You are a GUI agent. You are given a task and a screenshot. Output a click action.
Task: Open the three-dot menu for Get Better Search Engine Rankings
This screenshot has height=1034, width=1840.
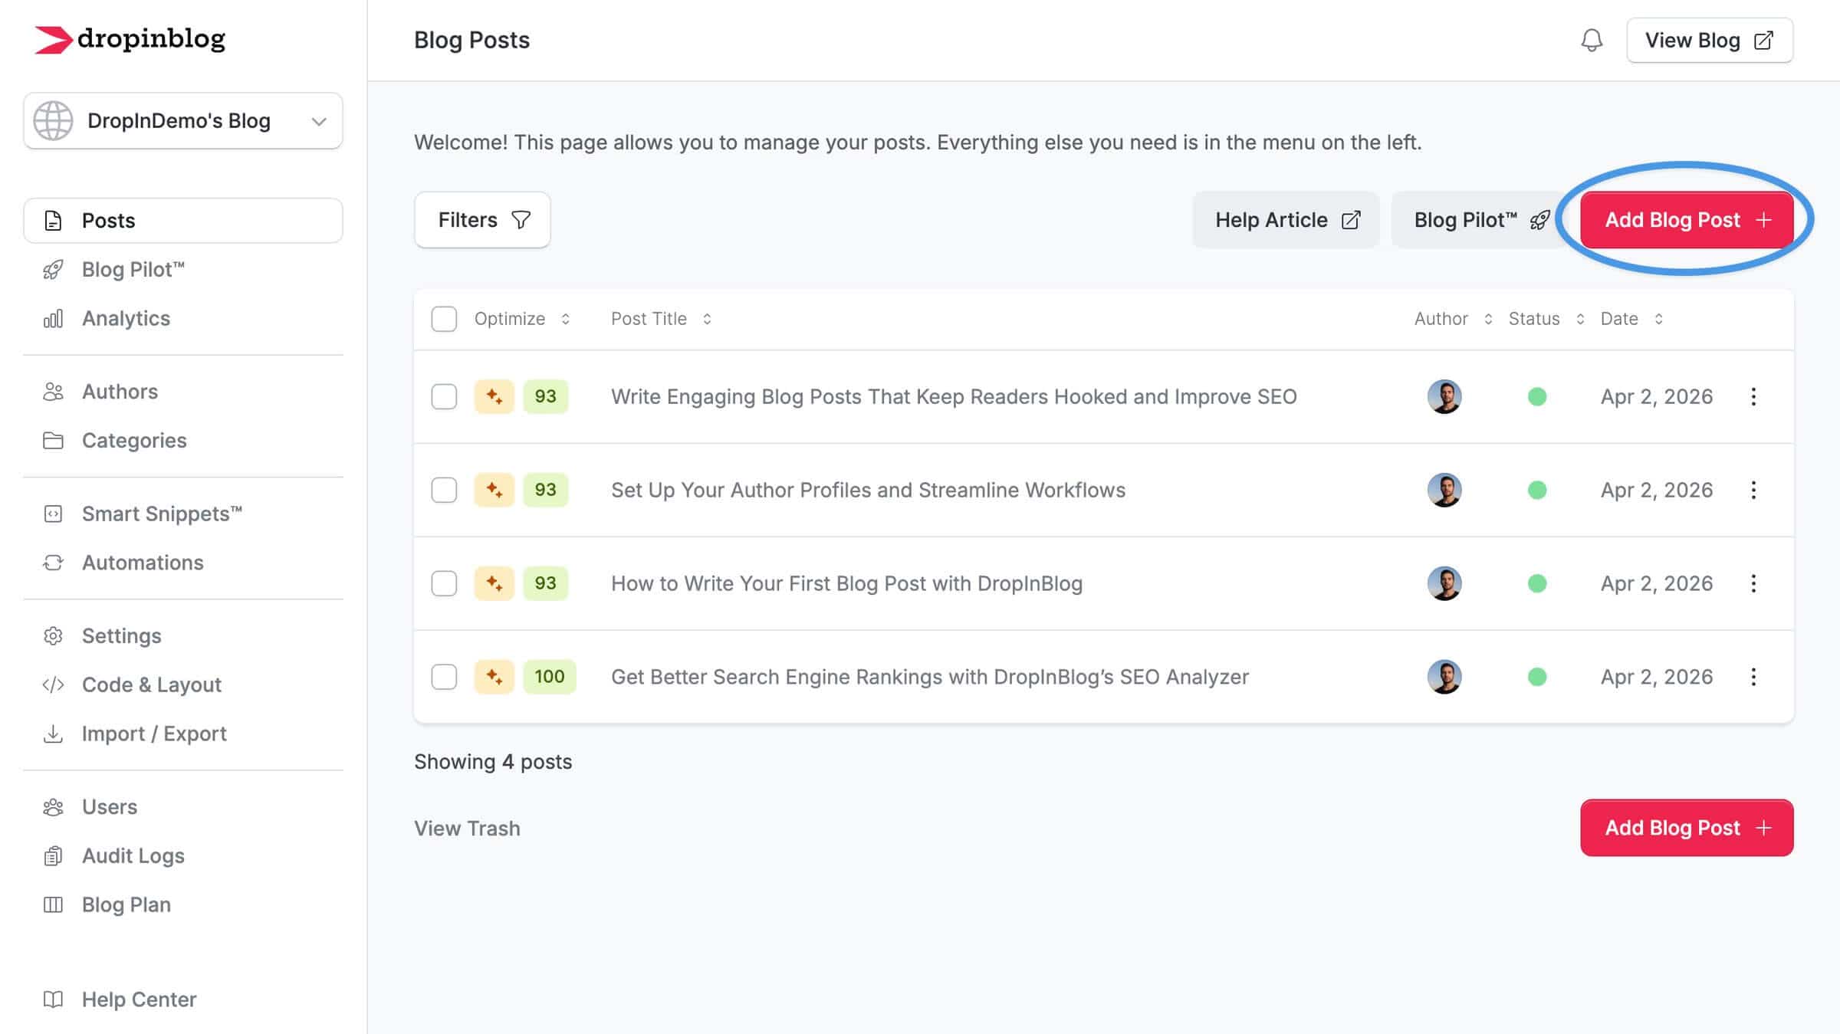1753,677
